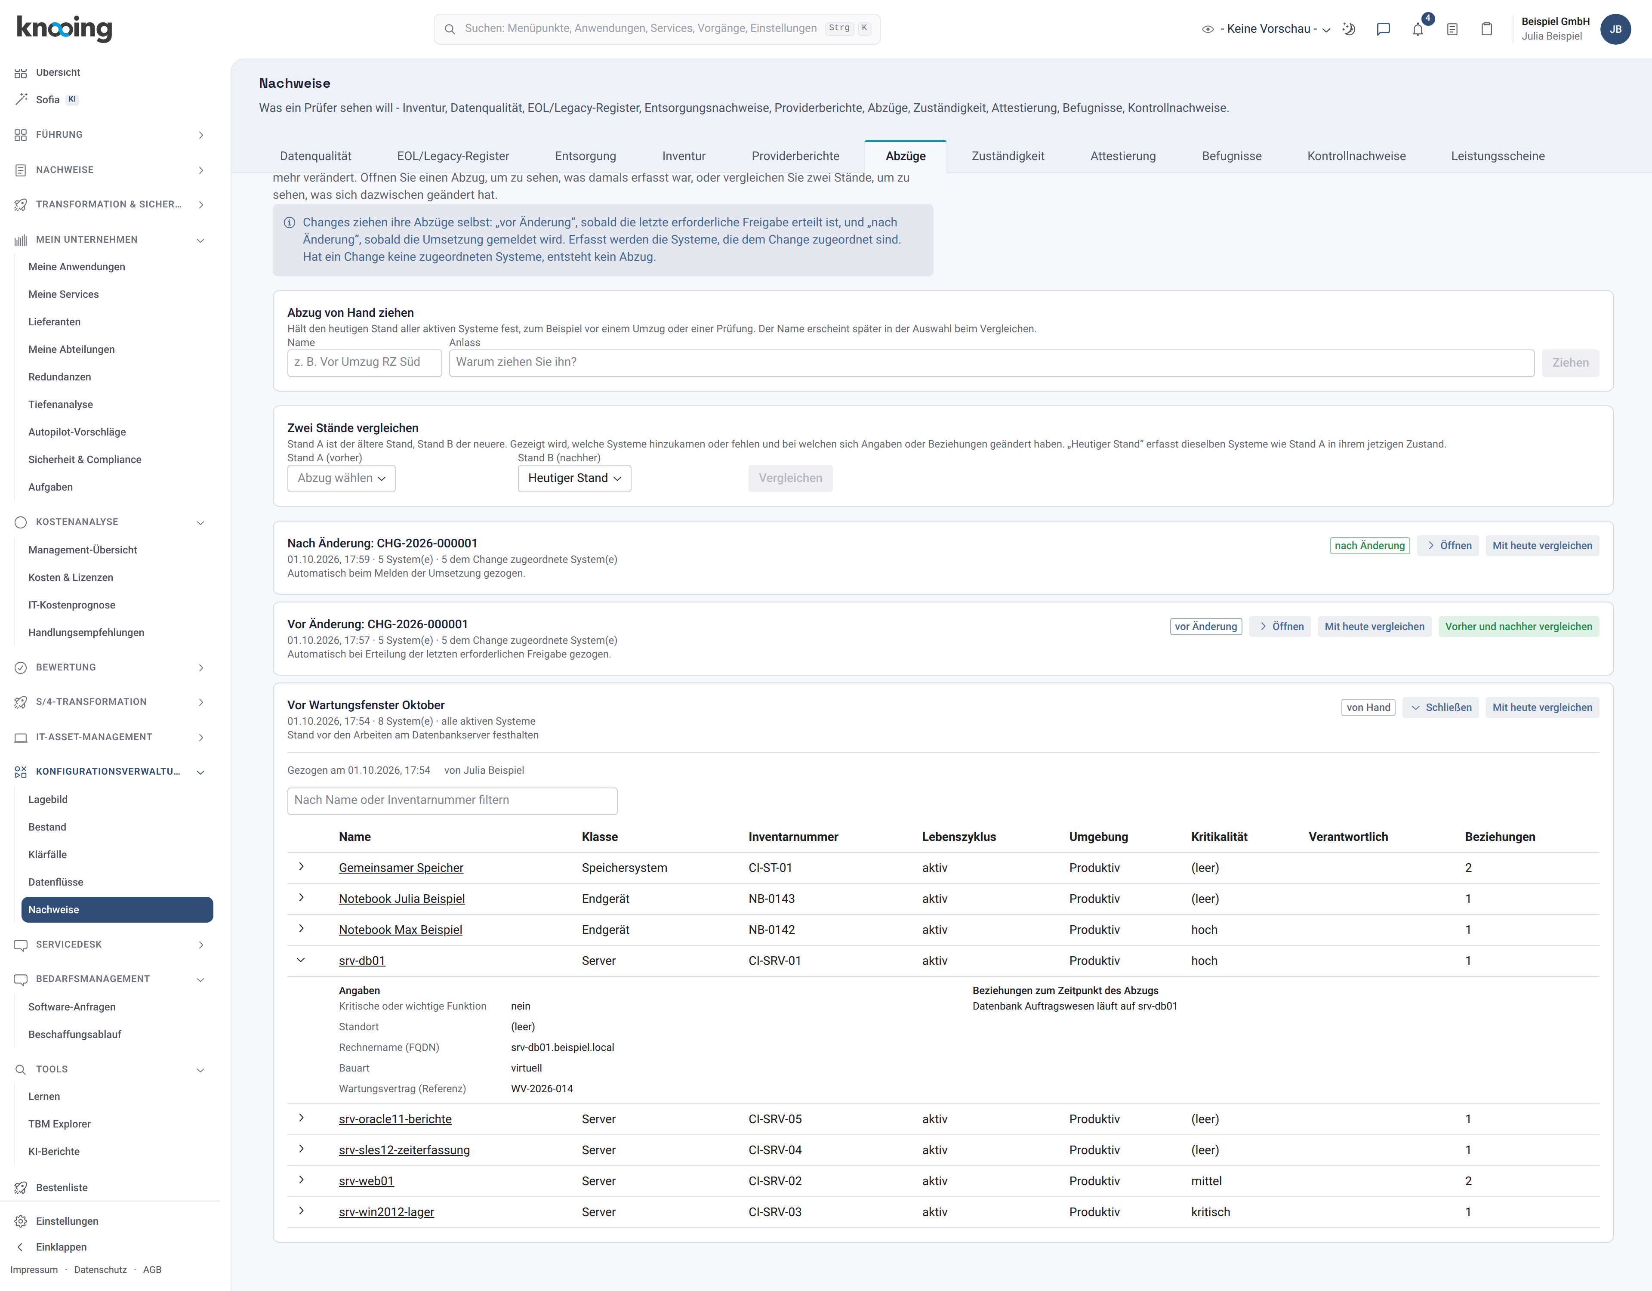Click Vorher und nachher vergleichen button

(x=1518, y=627)
